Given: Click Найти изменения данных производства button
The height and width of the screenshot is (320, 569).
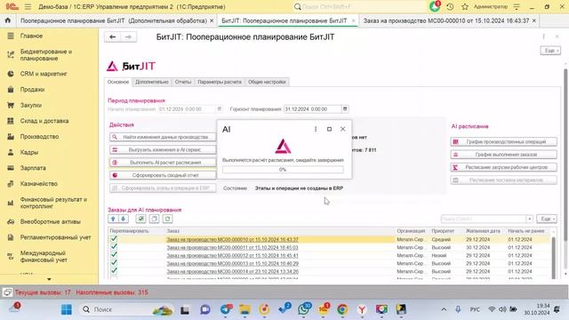Looking at the screenshot, I should pos(163,137).
